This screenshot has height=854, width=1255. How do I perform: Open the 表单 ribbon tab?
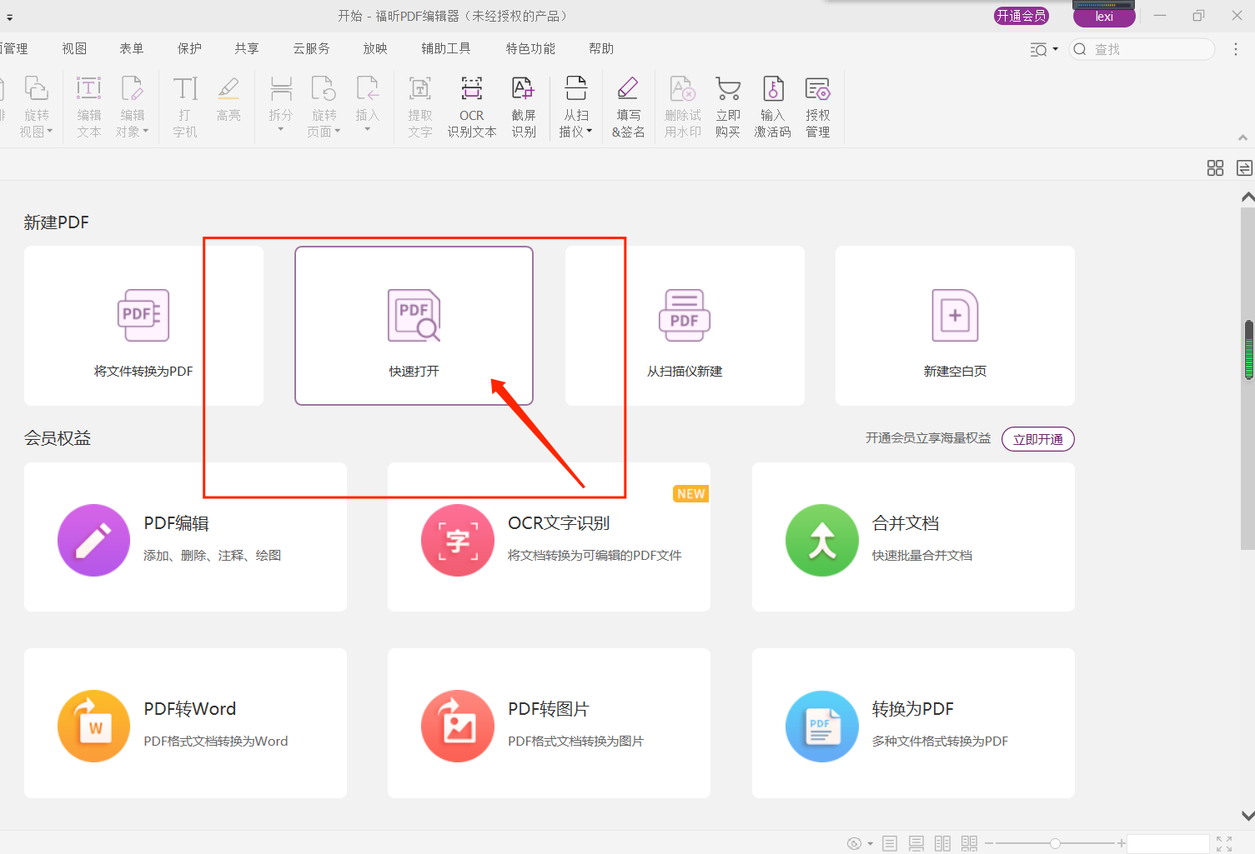pos(131,48)
